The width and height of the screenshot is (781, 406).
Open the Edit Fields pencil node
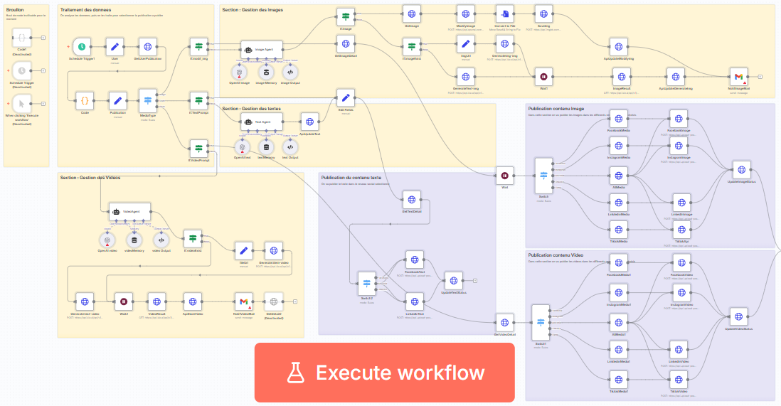pos(346,99)
